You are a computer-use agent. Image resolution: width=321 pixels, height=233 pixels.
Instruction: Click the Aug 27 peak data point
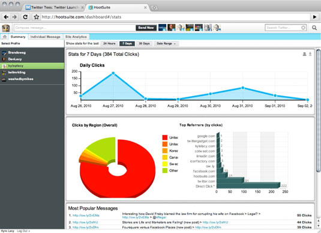113,73
